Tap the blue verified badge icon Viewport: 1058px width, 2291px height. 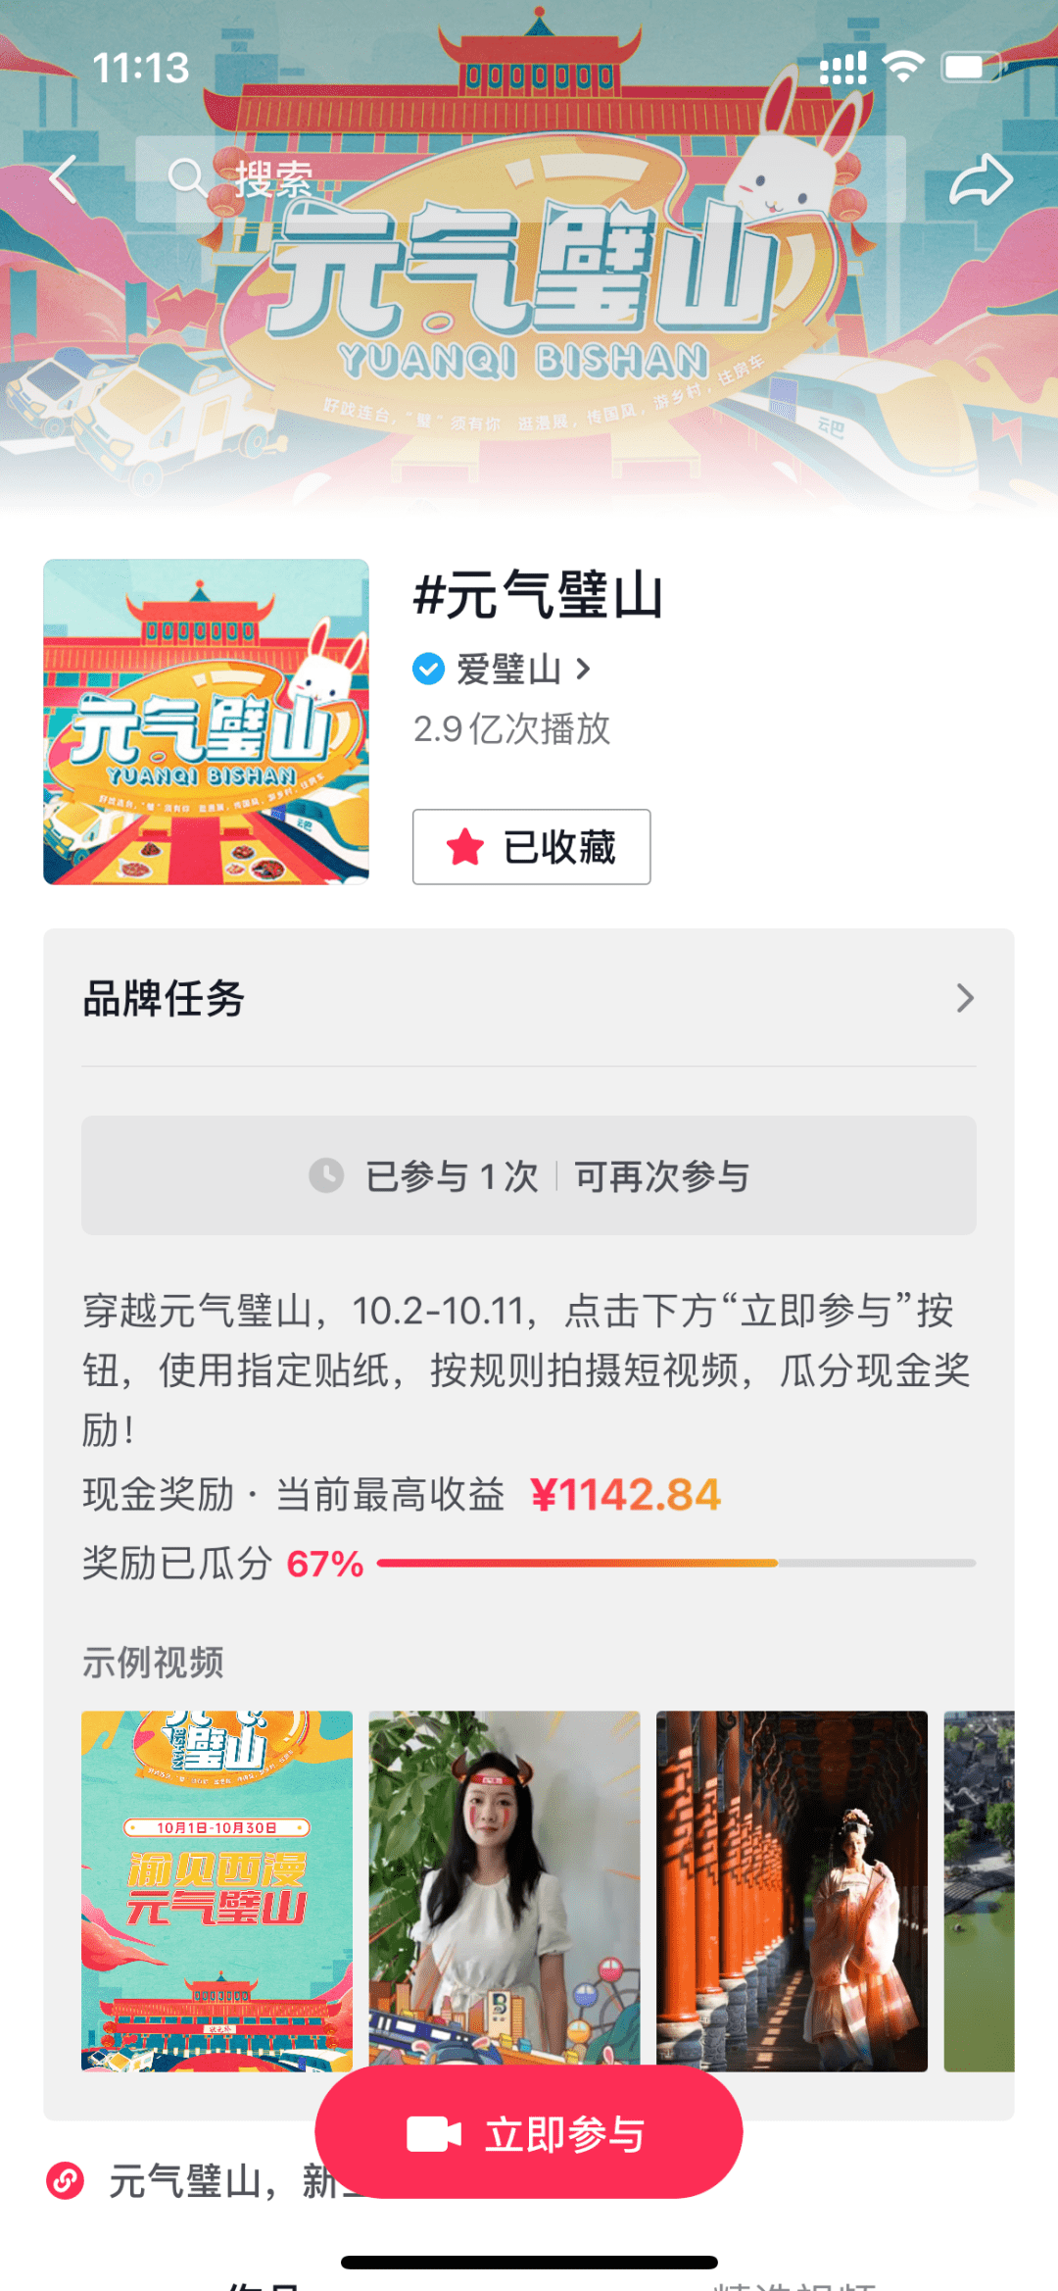428,670
